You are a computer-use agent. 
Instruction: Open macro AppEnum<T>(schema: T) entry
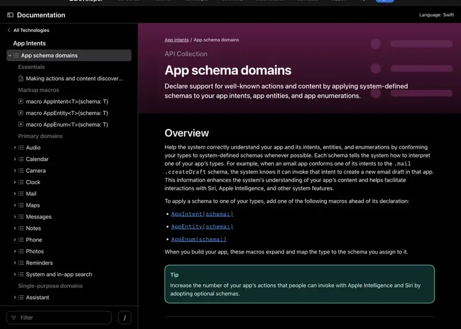(x=67, y=124)
